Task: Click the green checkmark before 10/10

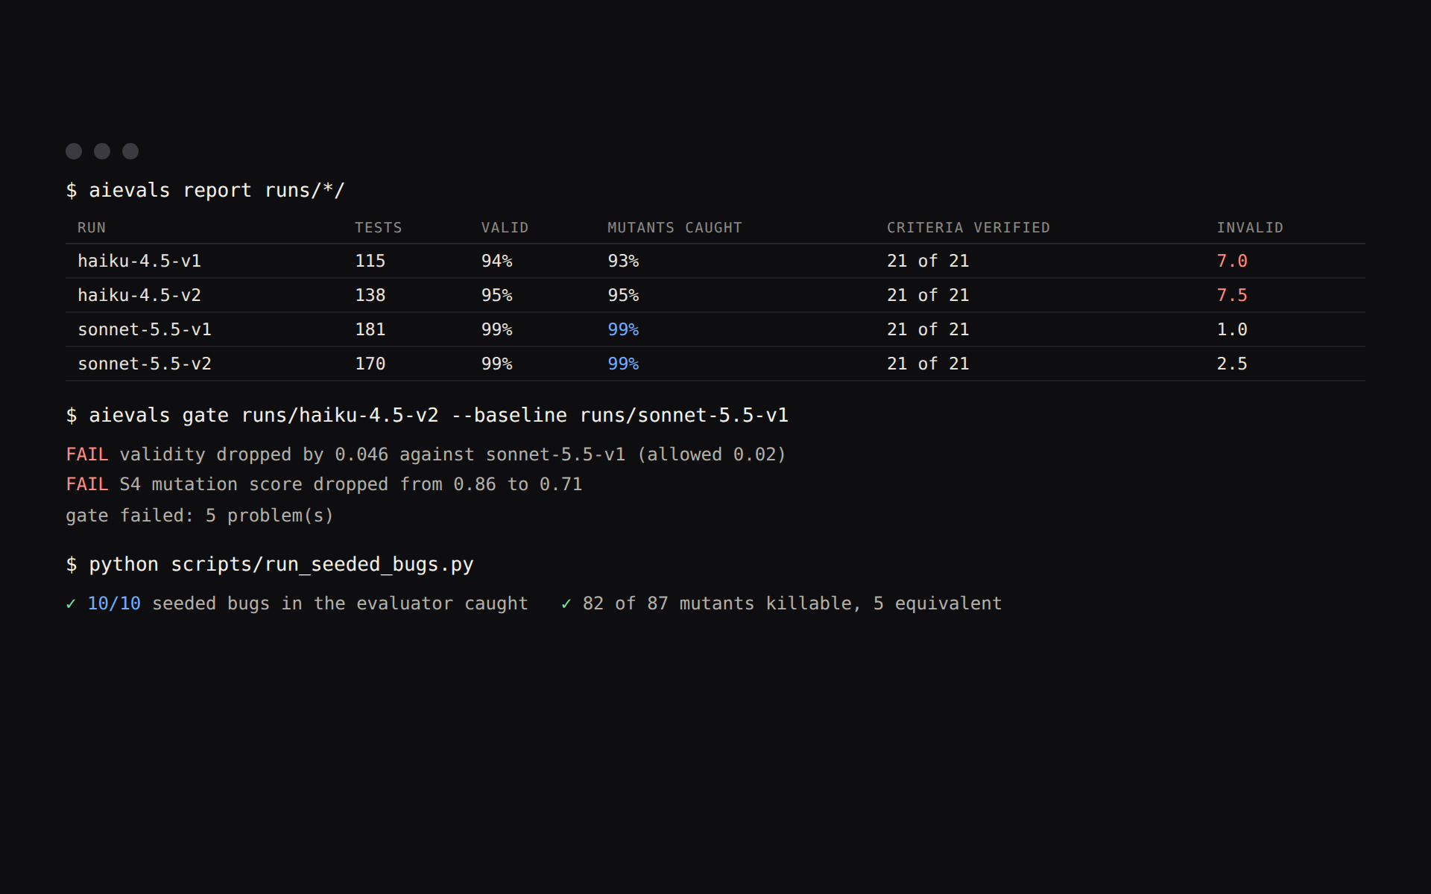Action: click(71, 603)
